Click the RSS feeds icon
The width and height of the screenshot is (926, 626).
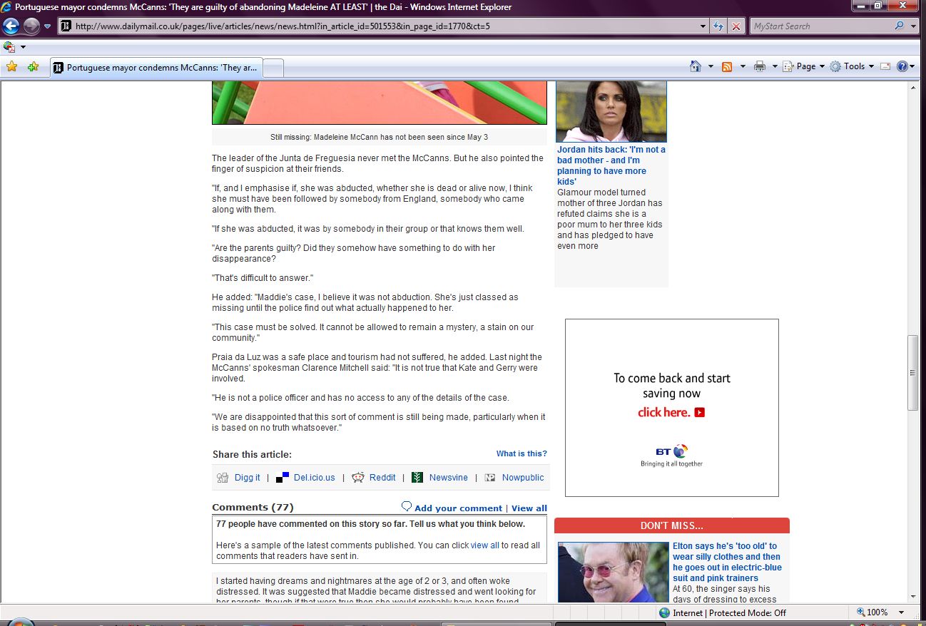coord(727,66)
